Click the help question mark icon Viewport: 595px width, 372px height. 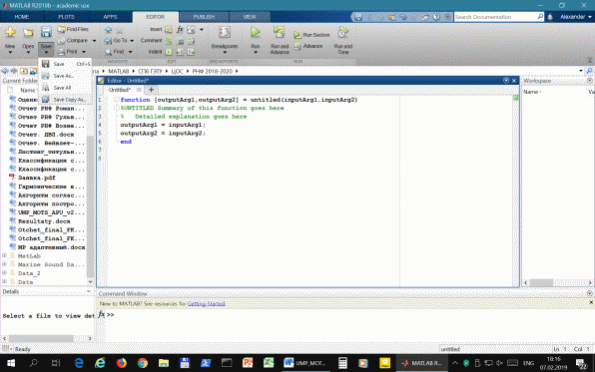click(436, 17)
